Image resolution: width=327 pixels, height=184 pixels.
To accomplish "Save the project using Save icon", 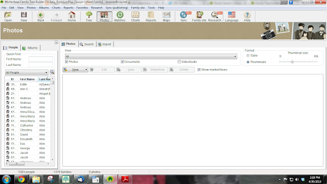I will (x=24, y=16).
